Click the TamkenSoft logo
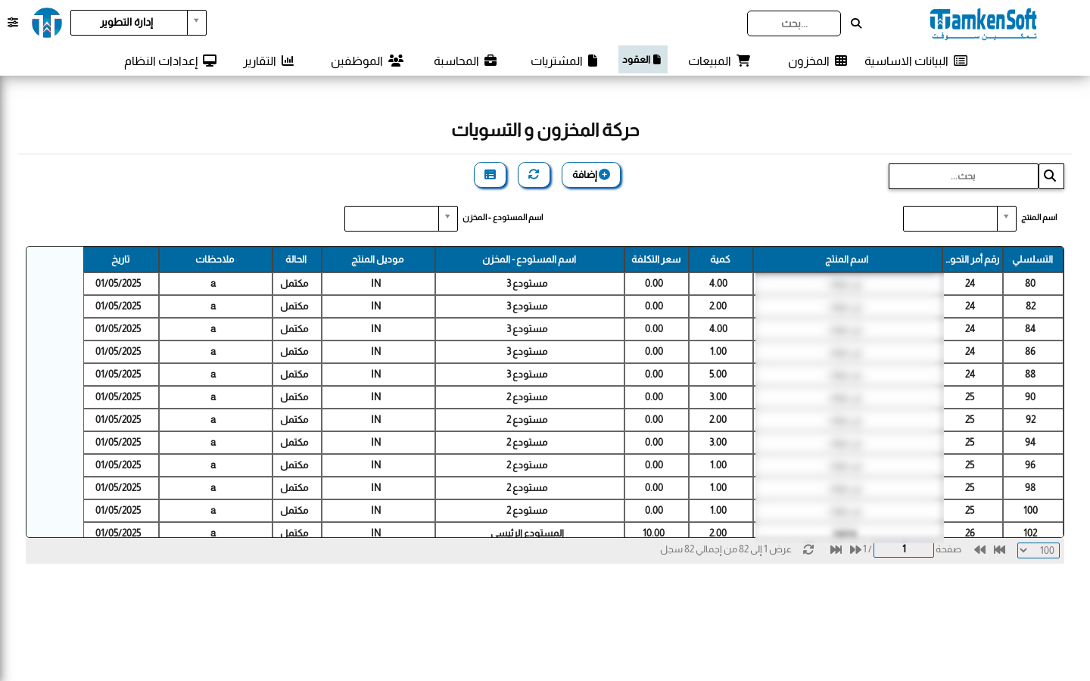Viewport: 1090px width, 681px height. click(983, 23)
